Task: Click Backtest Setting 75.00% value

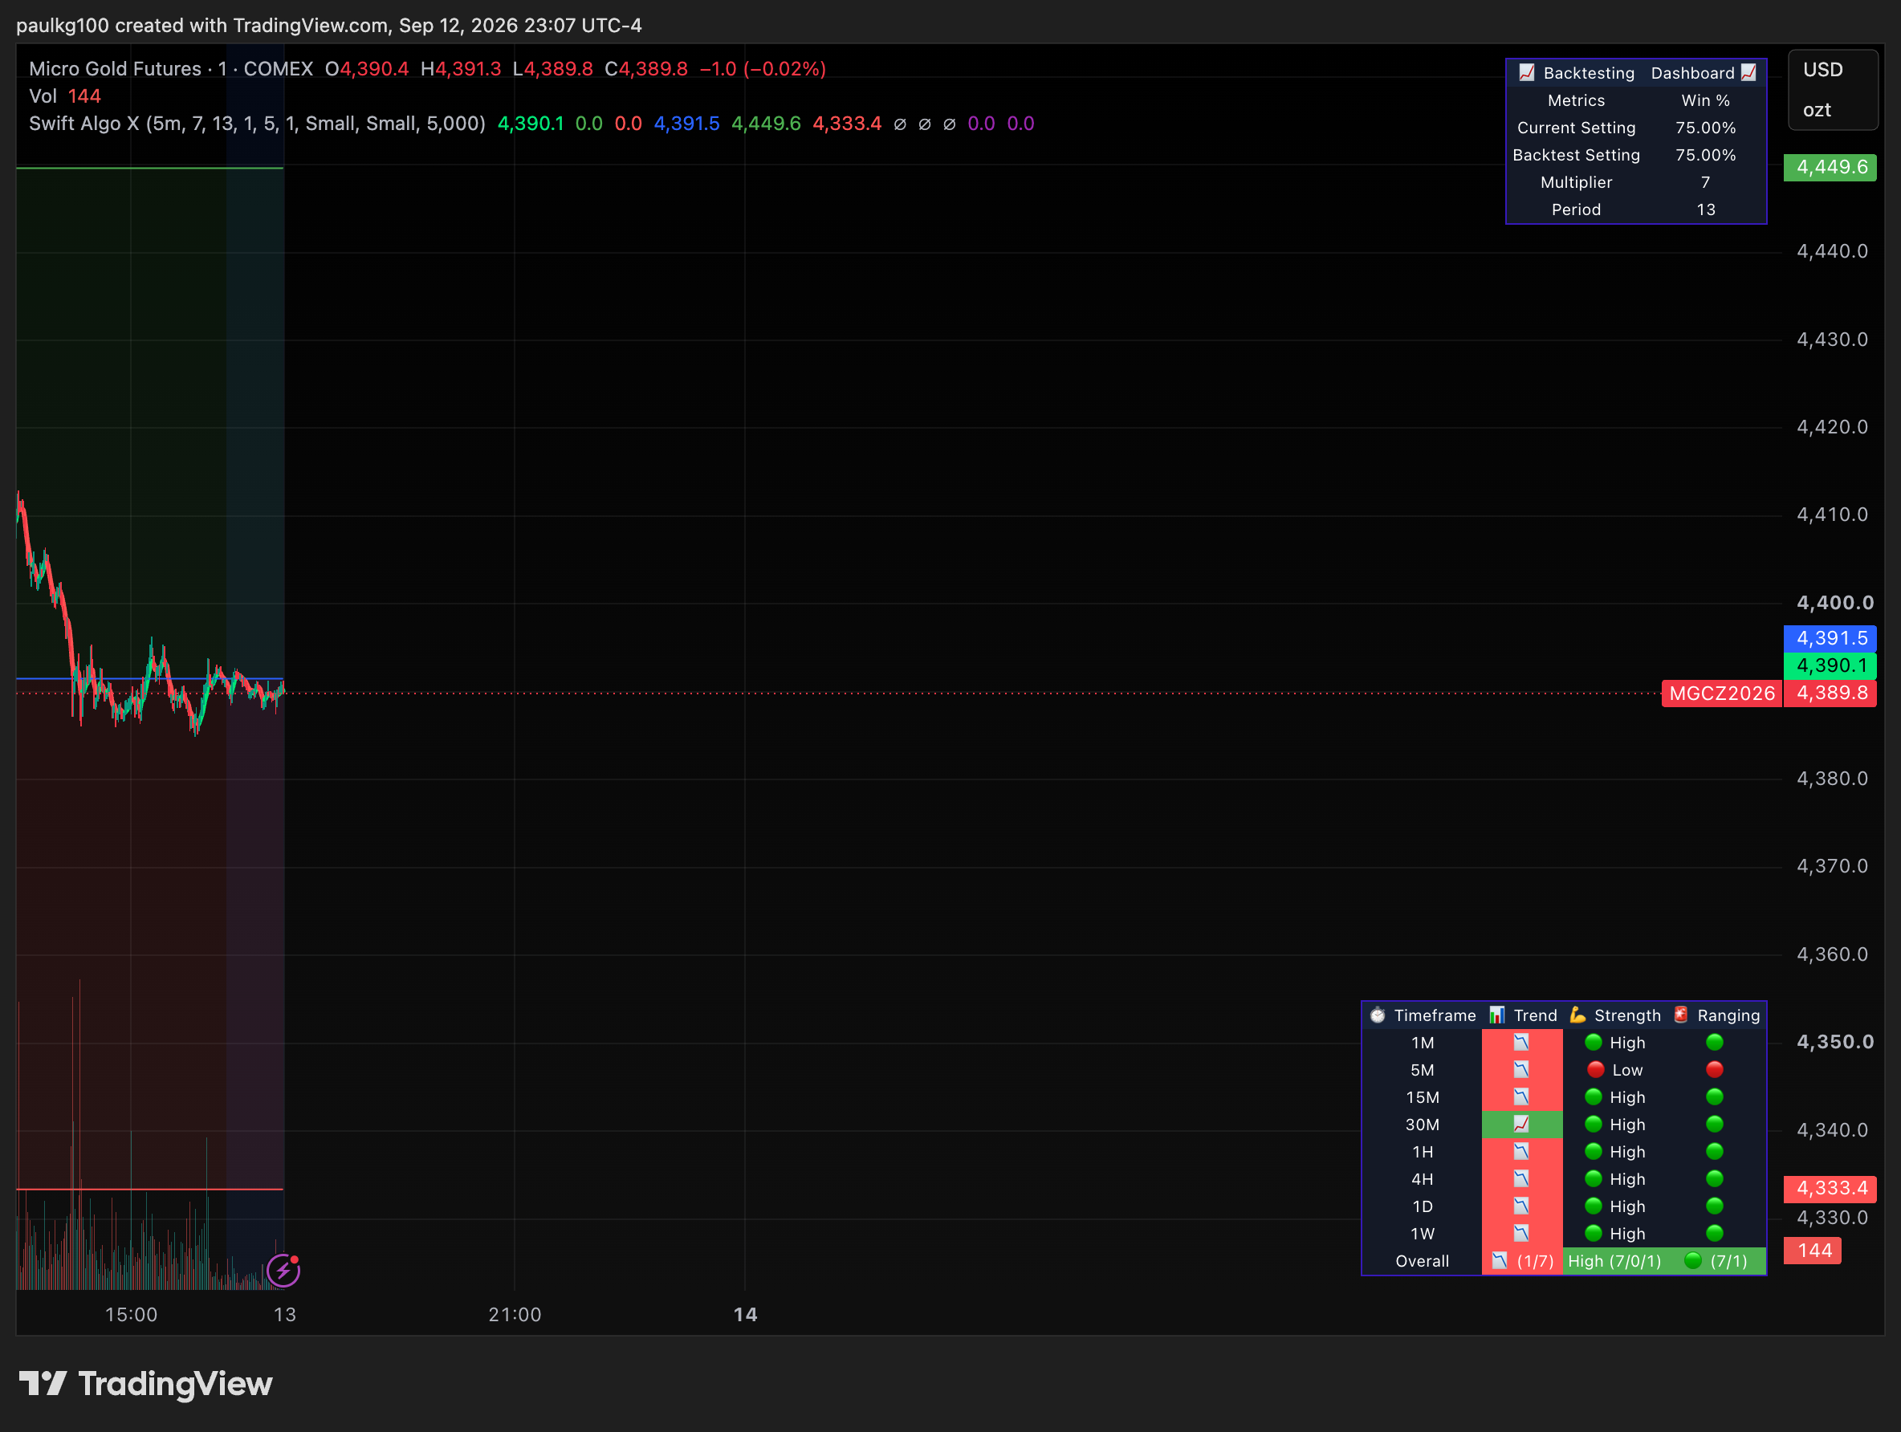Action: pyautogui.click(x=1706, y=155)
